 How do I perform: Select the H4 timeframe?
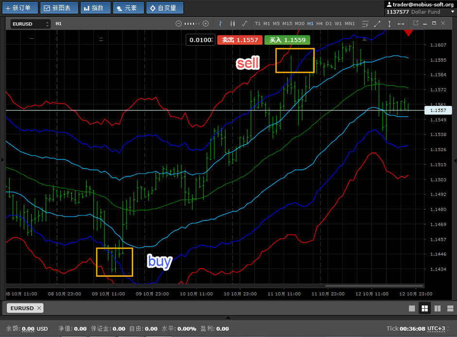point(319,24)
